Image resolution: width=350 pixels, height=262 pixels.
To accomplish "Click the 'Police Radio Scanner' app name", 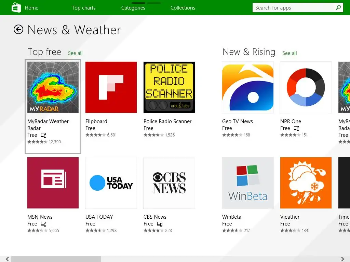I will (167, 121).
